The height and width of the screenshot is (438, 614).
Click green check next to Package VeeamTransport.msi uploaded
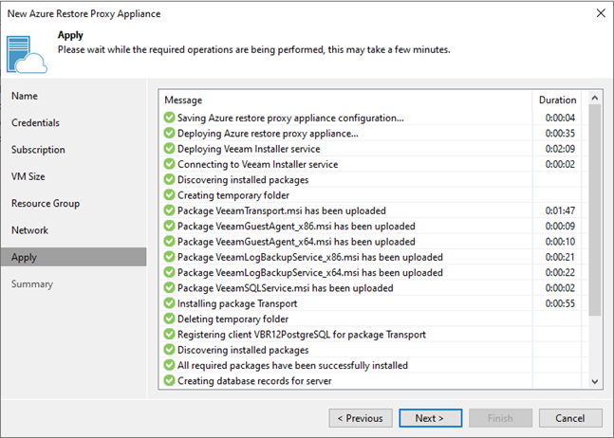click(169, 210)
